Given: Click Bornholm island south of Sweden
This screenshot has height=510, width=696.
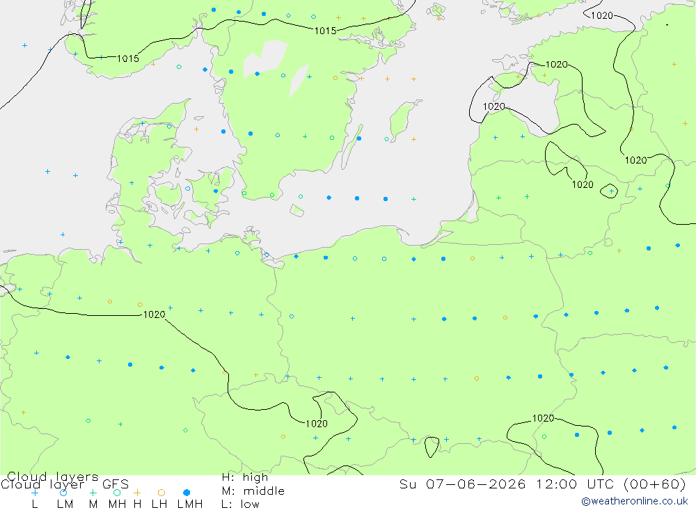Looking at the screenshot, I should pos(297,210).
